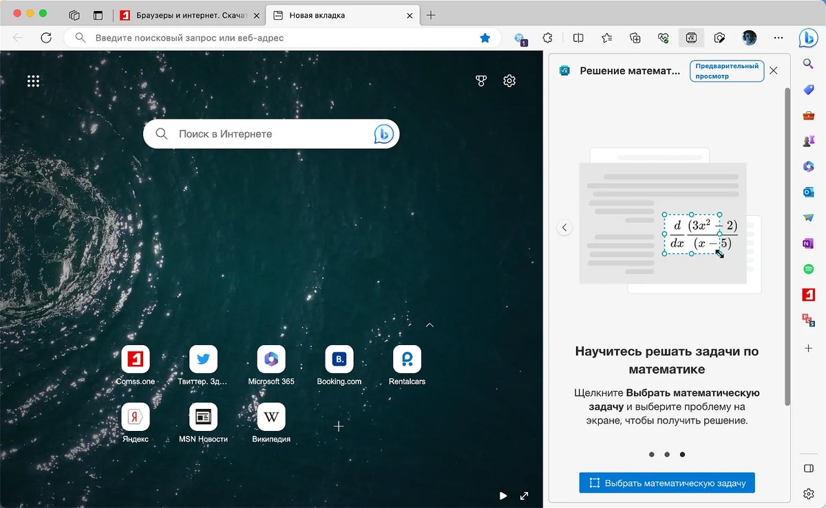Open the Википедия quick link
This screenshot has height=508, width=826.
(x=271, y=423)
